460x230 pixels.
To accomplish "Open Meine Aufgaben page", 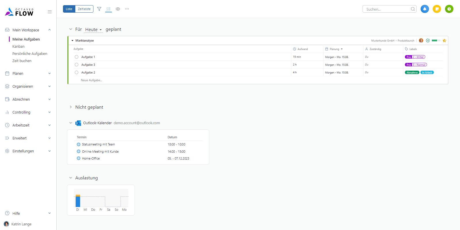I will click(x=26, y=39).
